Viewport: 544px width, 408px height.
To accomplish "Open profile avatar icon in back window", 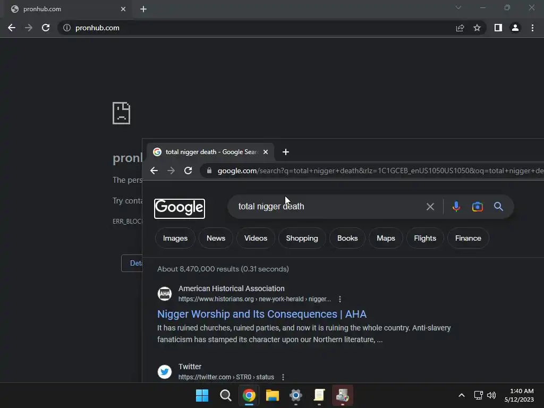I will coord(515,28).
